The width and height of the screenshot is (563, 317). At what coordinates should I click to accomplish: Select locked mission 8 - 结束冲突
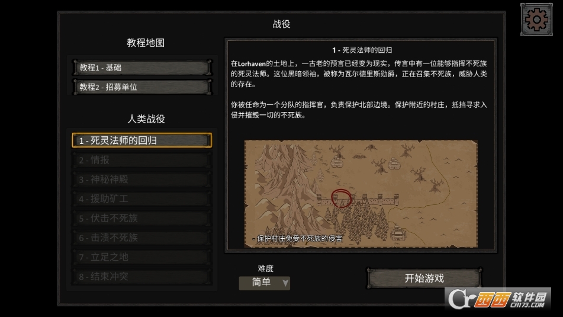(142, 276)
